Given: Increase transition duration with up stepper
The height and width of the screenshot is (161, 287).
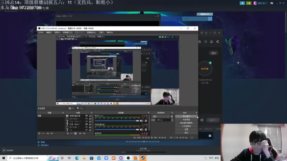Looking at the screenshot, I should [x=172, y=119].
